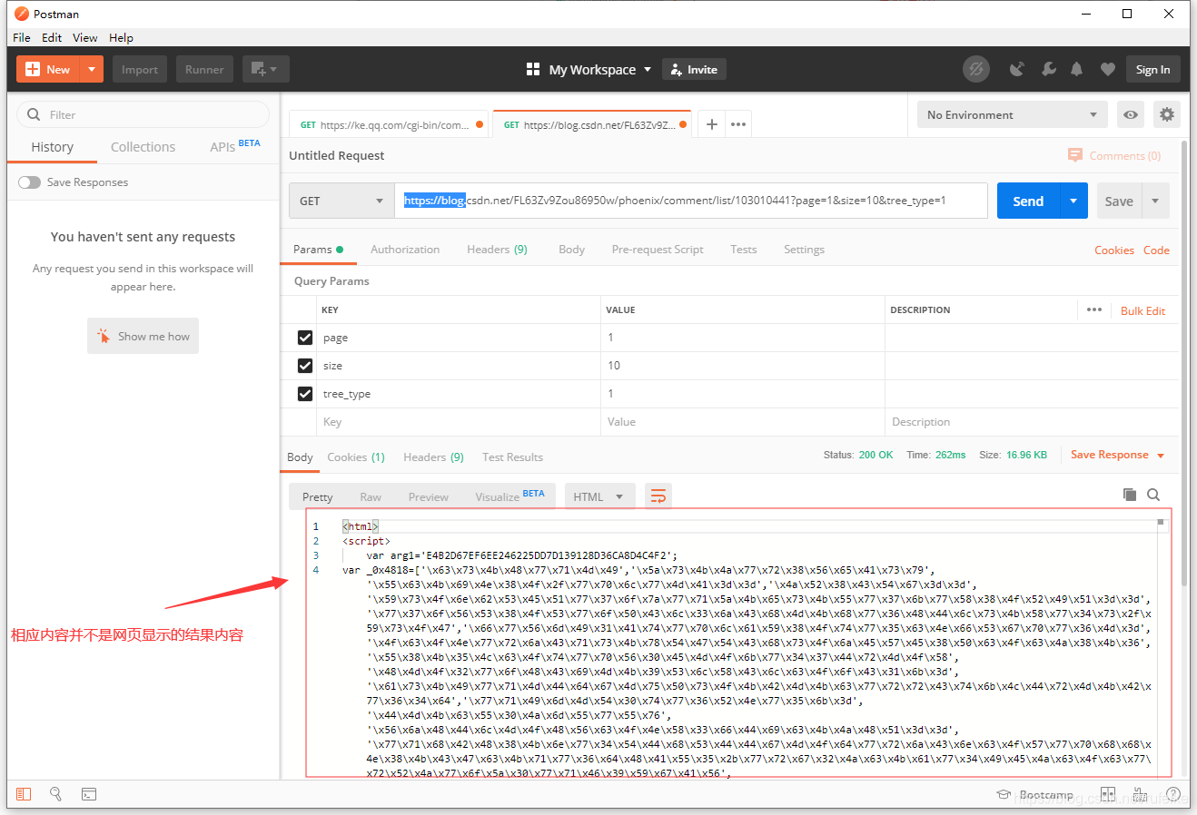Open the response Cookies (1) tab
The height and width of the screenshot is (815, 1197).
coord(356,457)
